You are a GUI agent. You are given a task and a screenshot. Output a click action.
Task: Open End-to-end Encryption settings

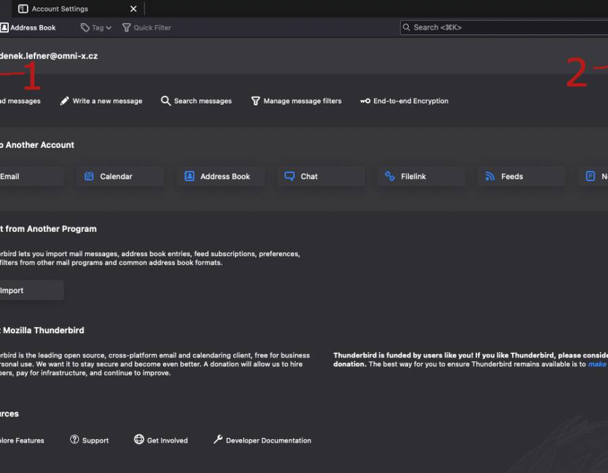[404, 101]
